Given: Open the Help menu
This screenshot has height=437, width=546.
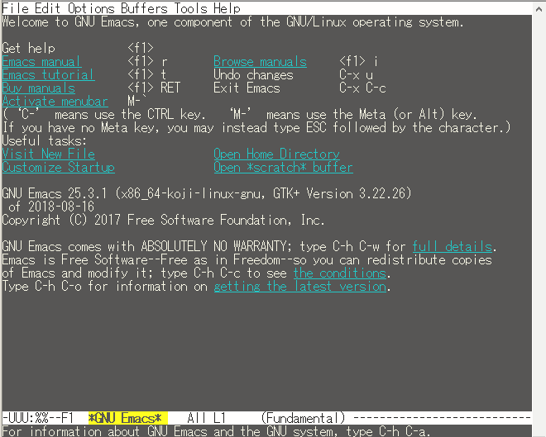Looking at the screenshot, I should pyautogui.click(x=227, y=8).
